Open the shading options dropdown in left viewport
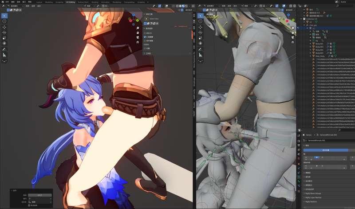 189,6
